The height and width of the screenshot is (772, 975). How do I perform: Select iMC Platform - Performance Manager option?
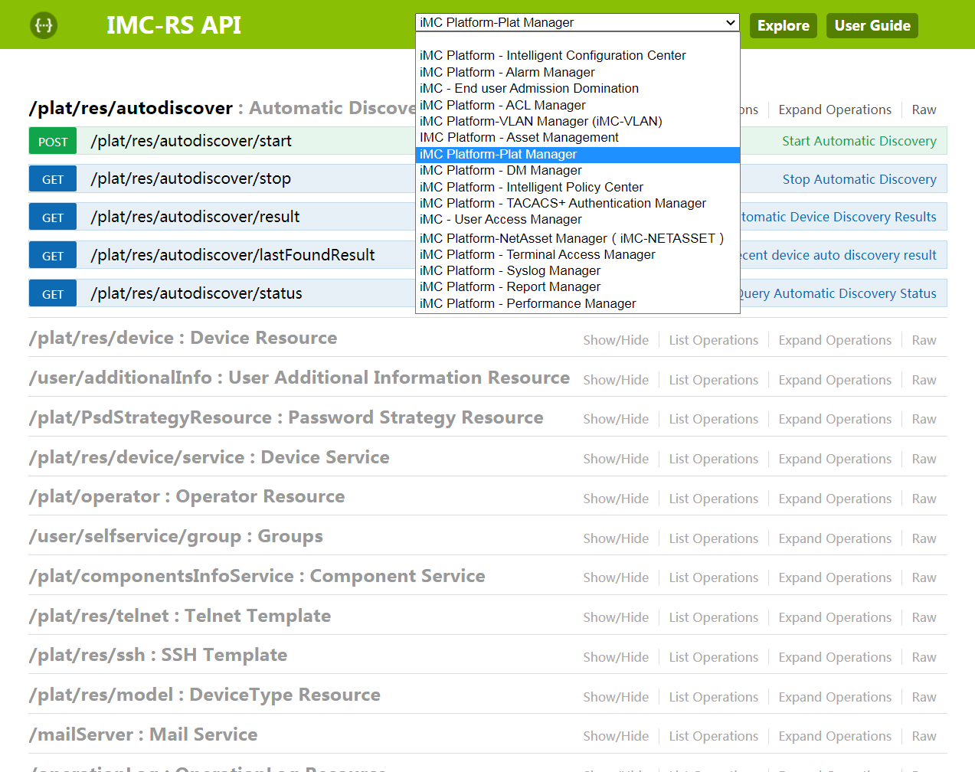pyautogui.click(x=528, y=303)
